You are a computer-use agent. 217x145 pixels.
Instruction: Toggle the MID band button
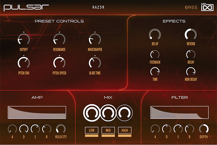108,130
